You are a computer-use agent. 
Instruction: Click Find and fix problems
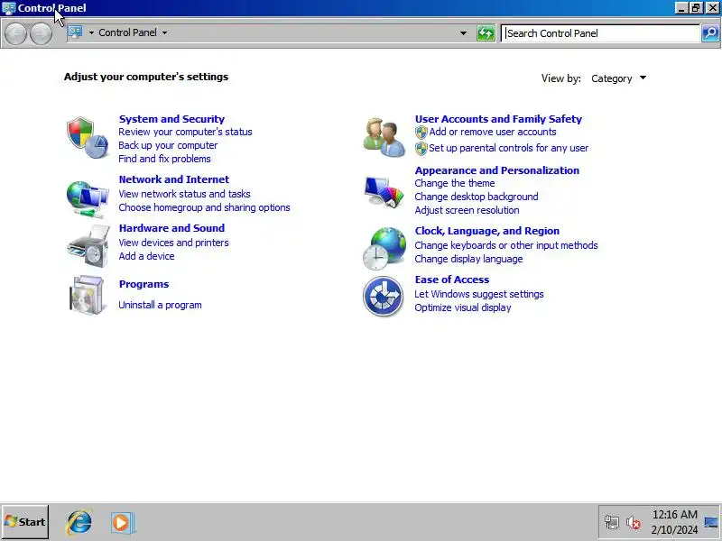tap(164, 159)
